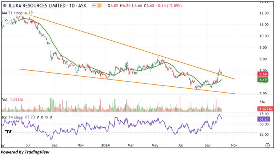Click the 10.00 price axis level

pyautogui.click(x=264, y=36)
